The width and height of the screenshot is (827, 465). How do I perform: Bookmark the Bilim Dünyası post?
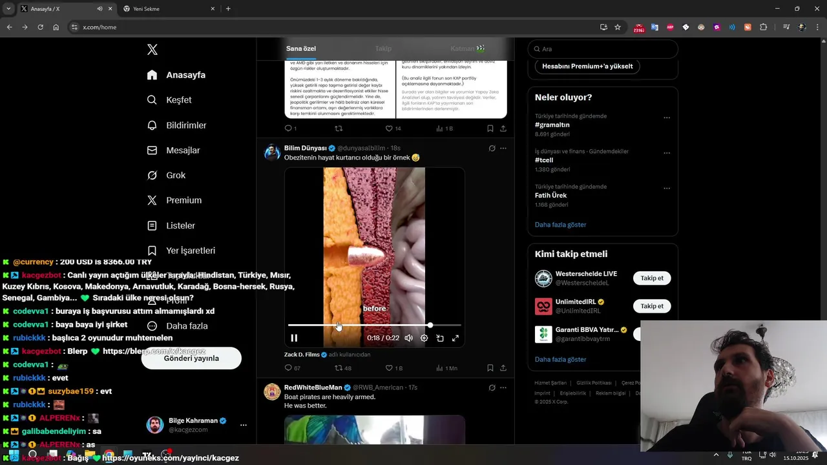[490, 368]
